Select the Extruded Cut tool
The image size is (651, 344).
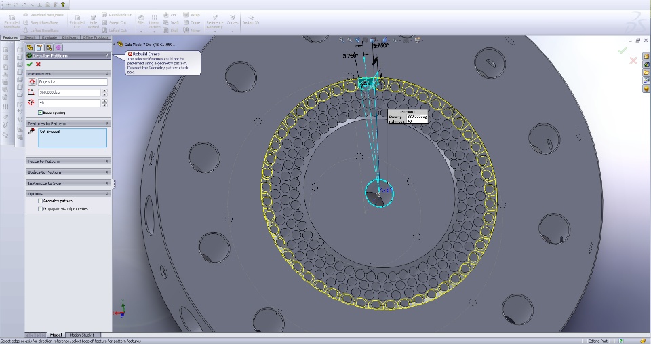77,22
